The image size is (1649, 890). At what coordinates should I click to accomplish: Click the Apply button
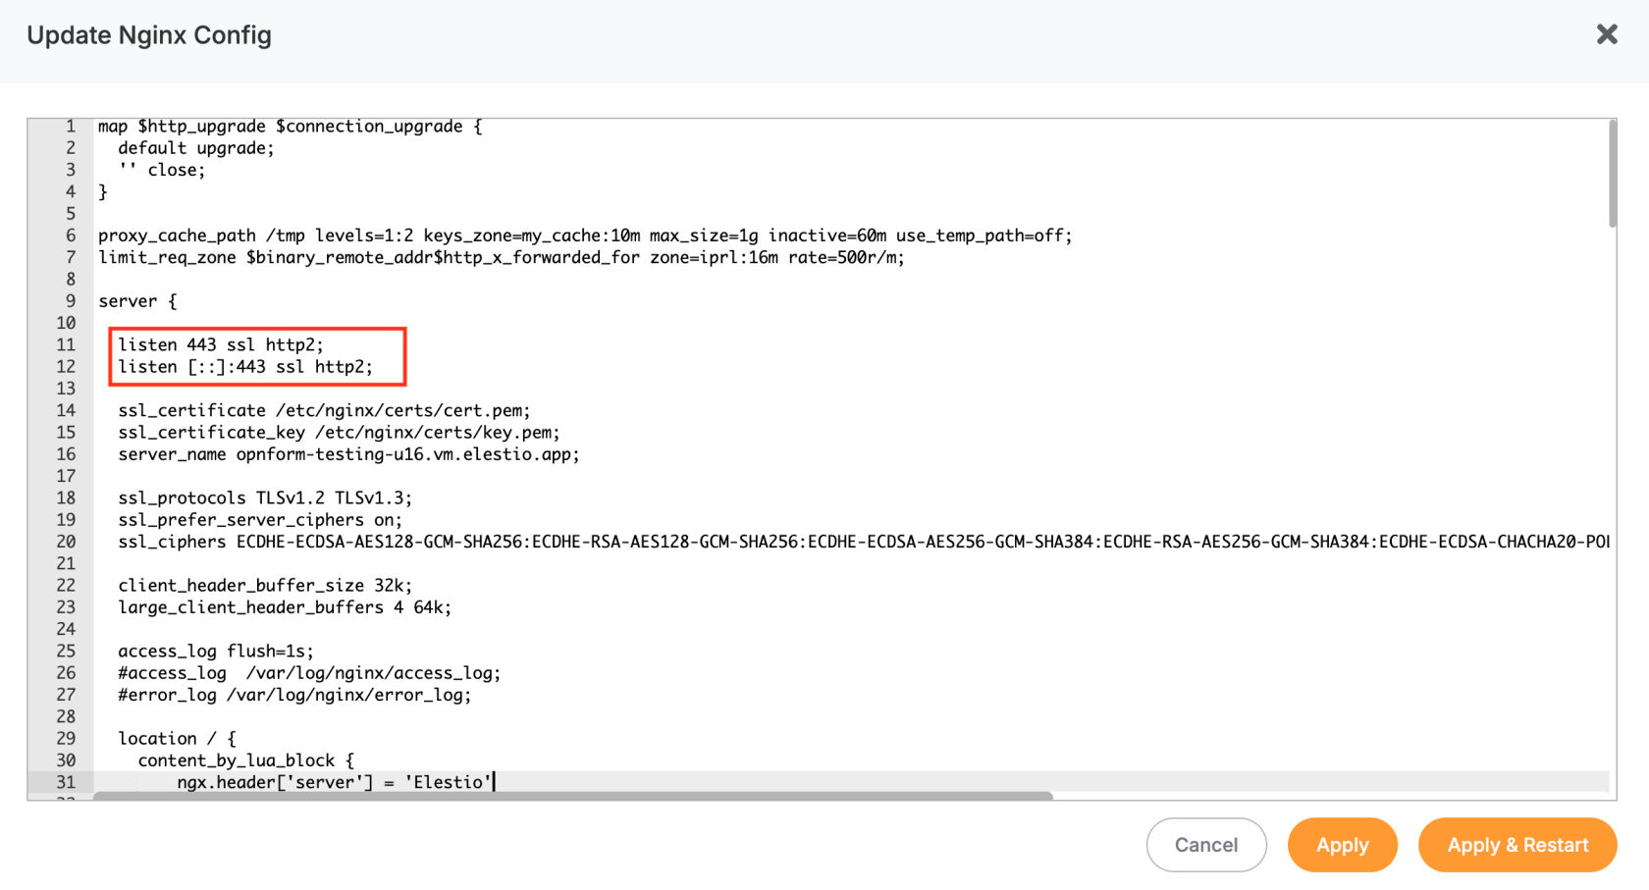coord(1343,845)
